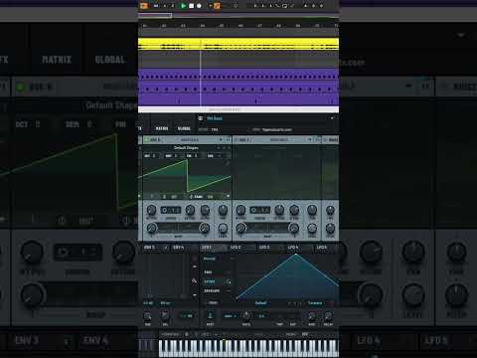Click the OSC B top-left knob
Viewport: 477px width, 358px height.
240,210
